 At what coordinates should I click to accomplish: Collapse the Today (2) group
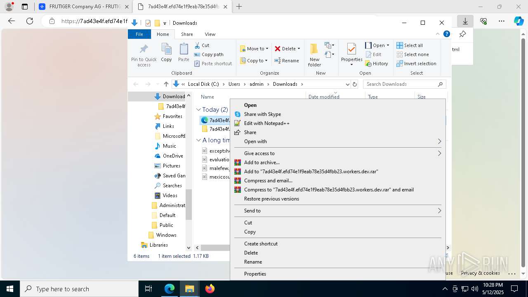198,110
